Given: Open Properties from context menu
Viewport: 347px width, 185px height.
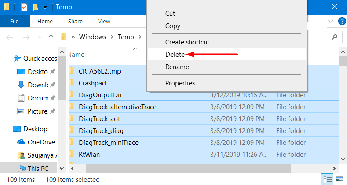Looking at the screenshot, I should 180,83.
